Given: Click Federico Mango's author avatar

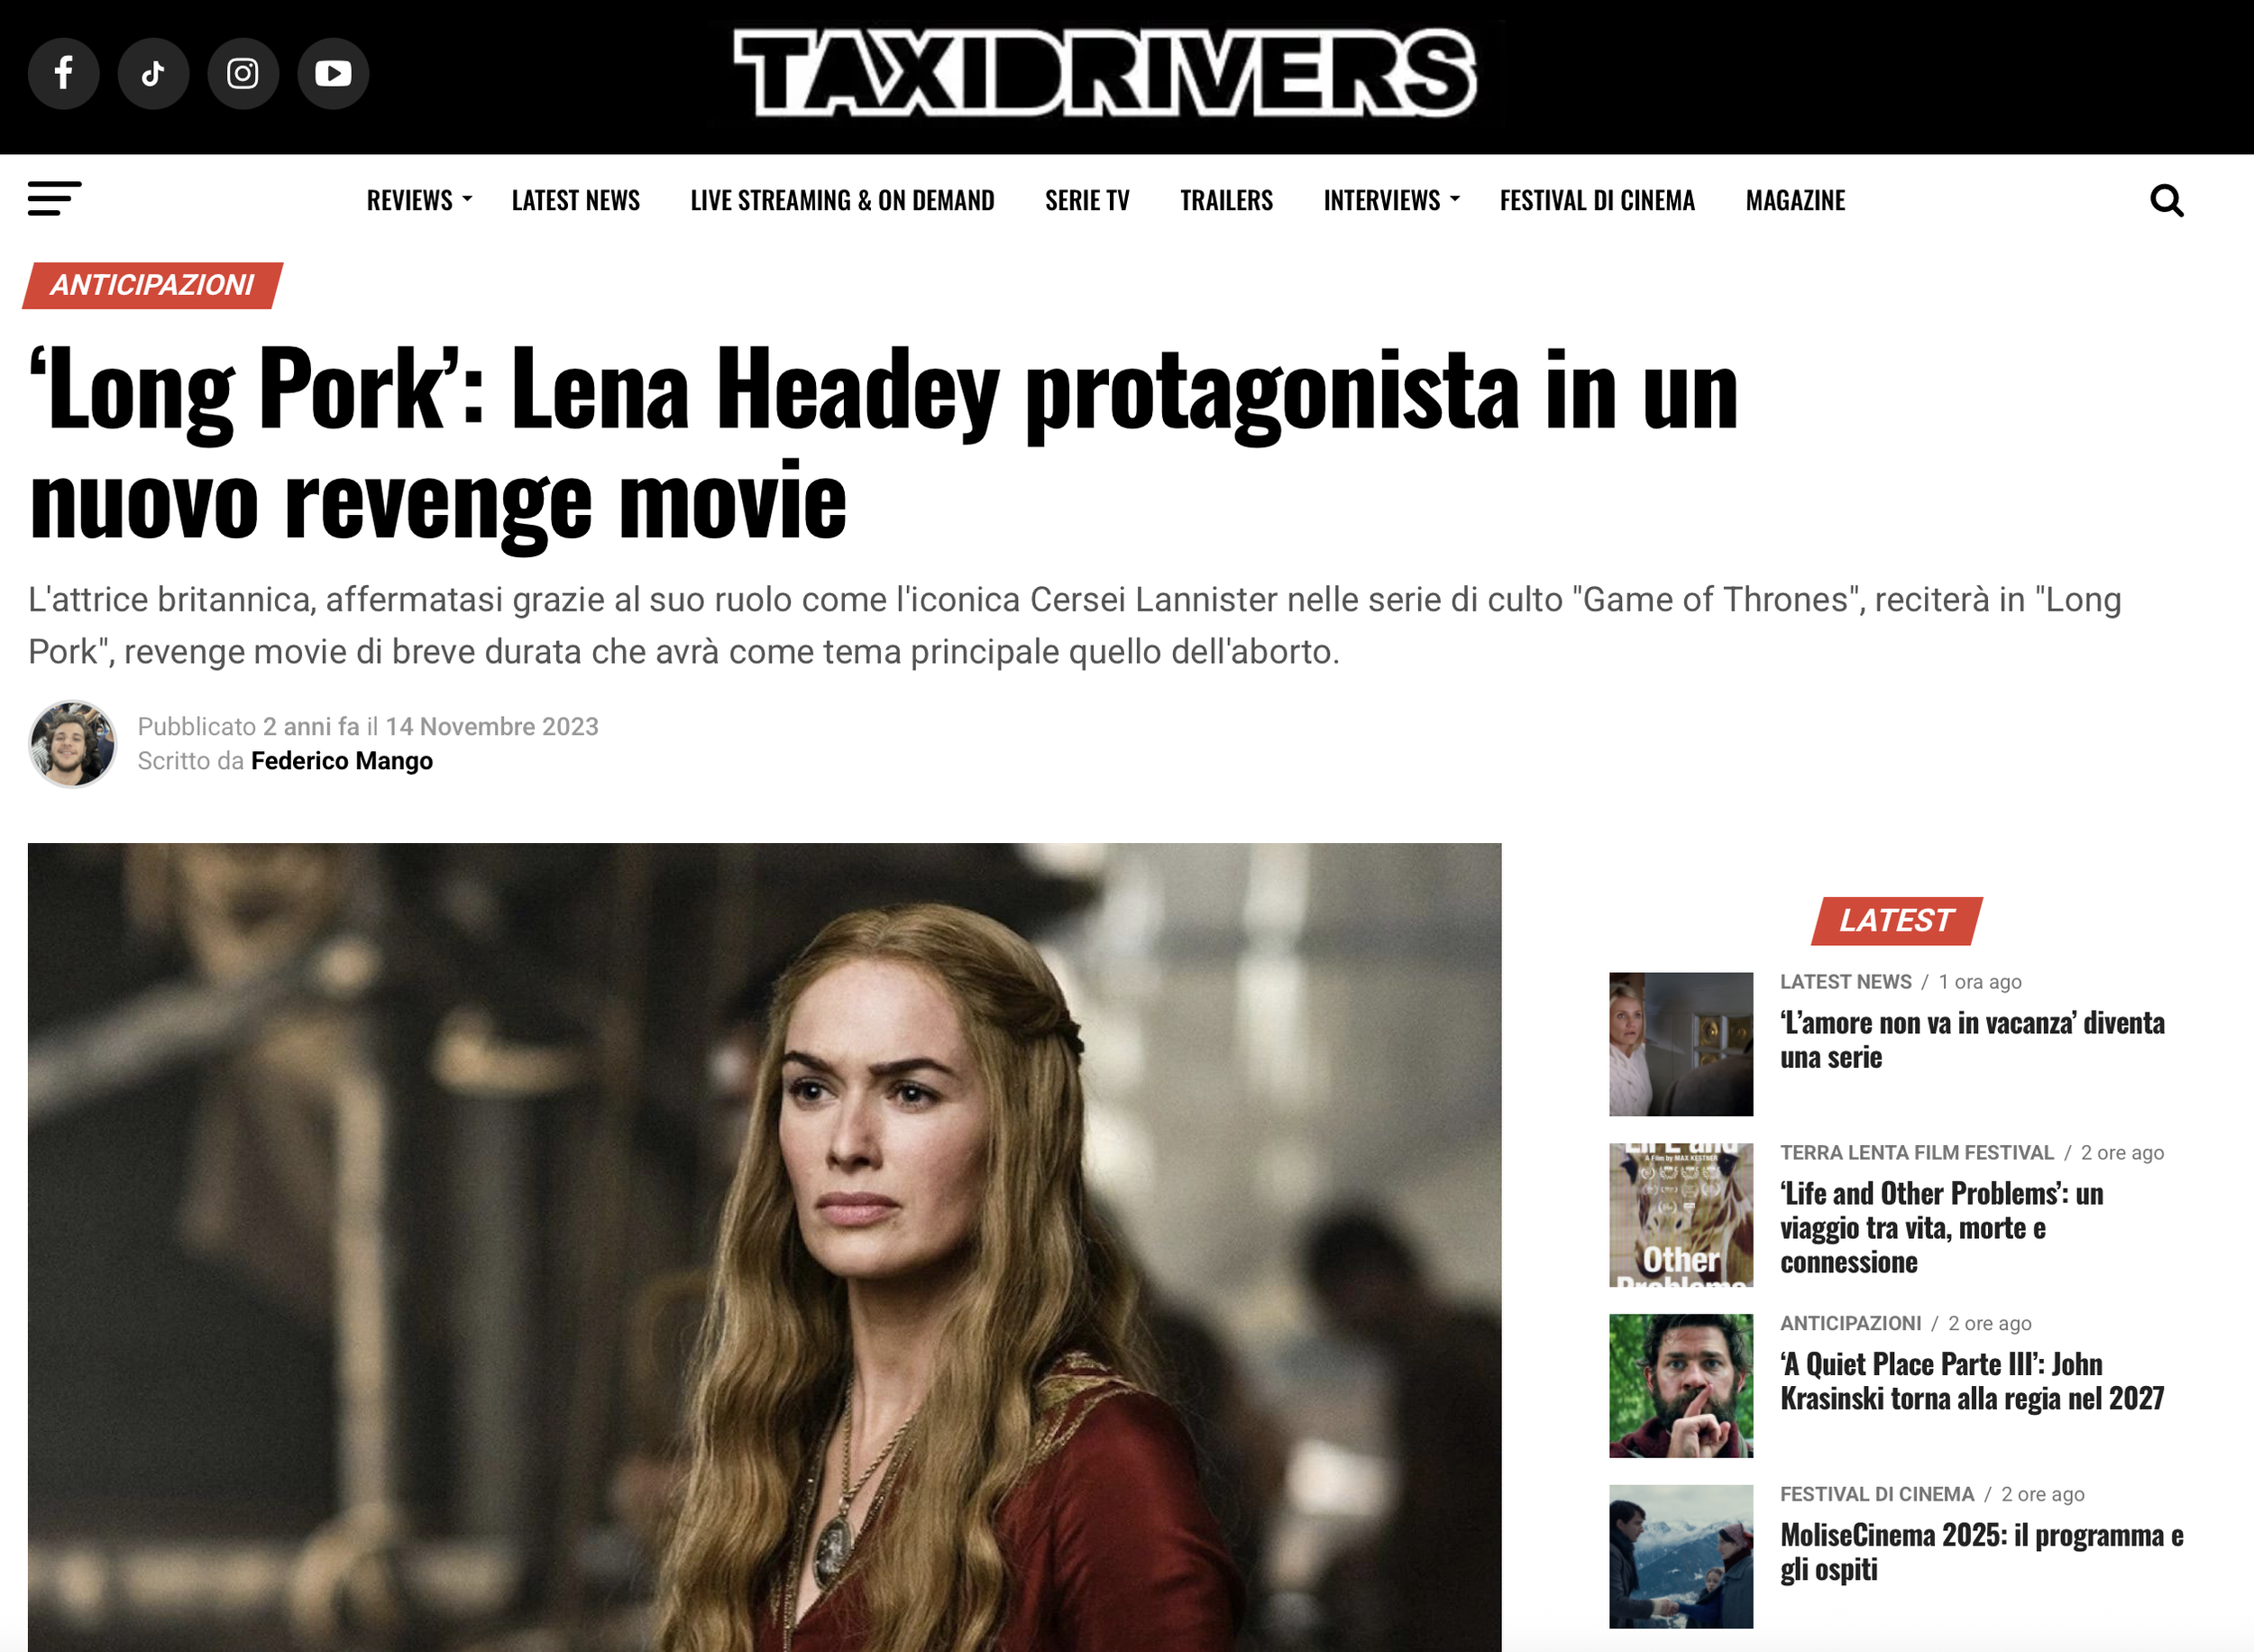Looking at the screenshot, I should [x=72, y=744].
